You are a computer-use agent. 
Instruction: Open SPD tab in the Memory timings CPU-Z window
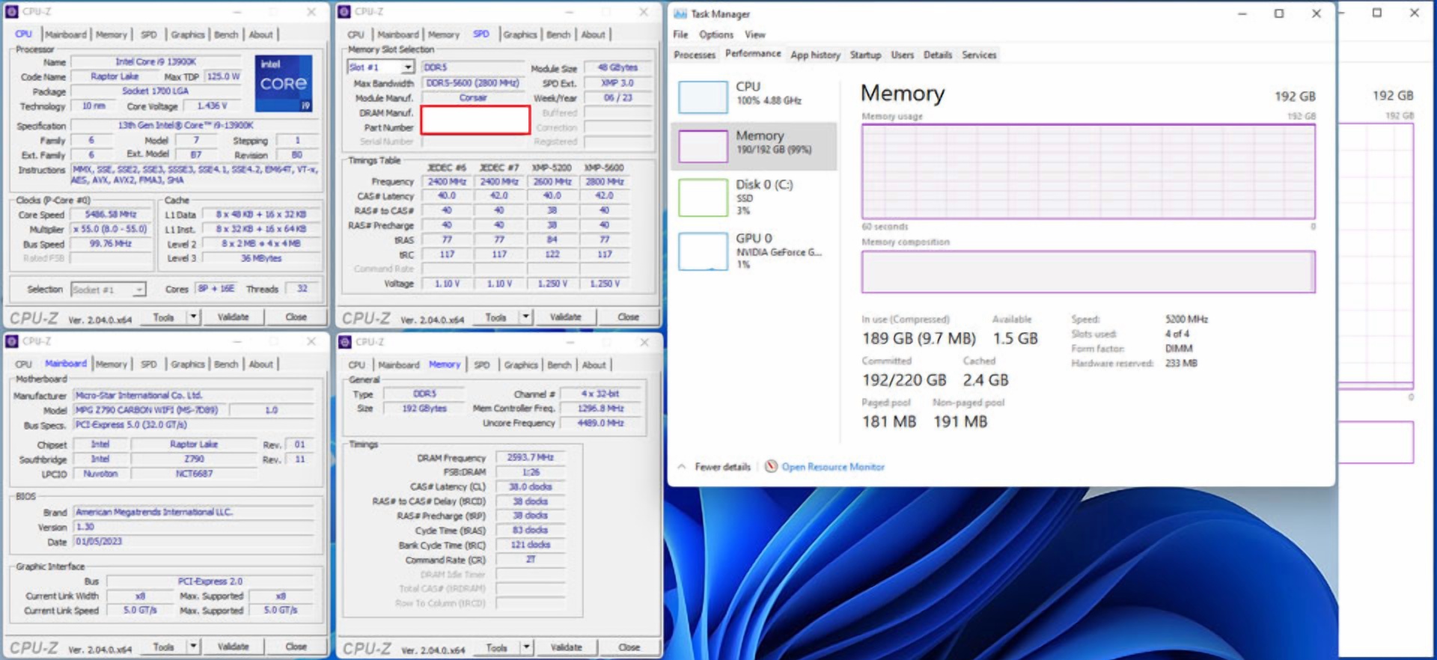click(482, 365)
